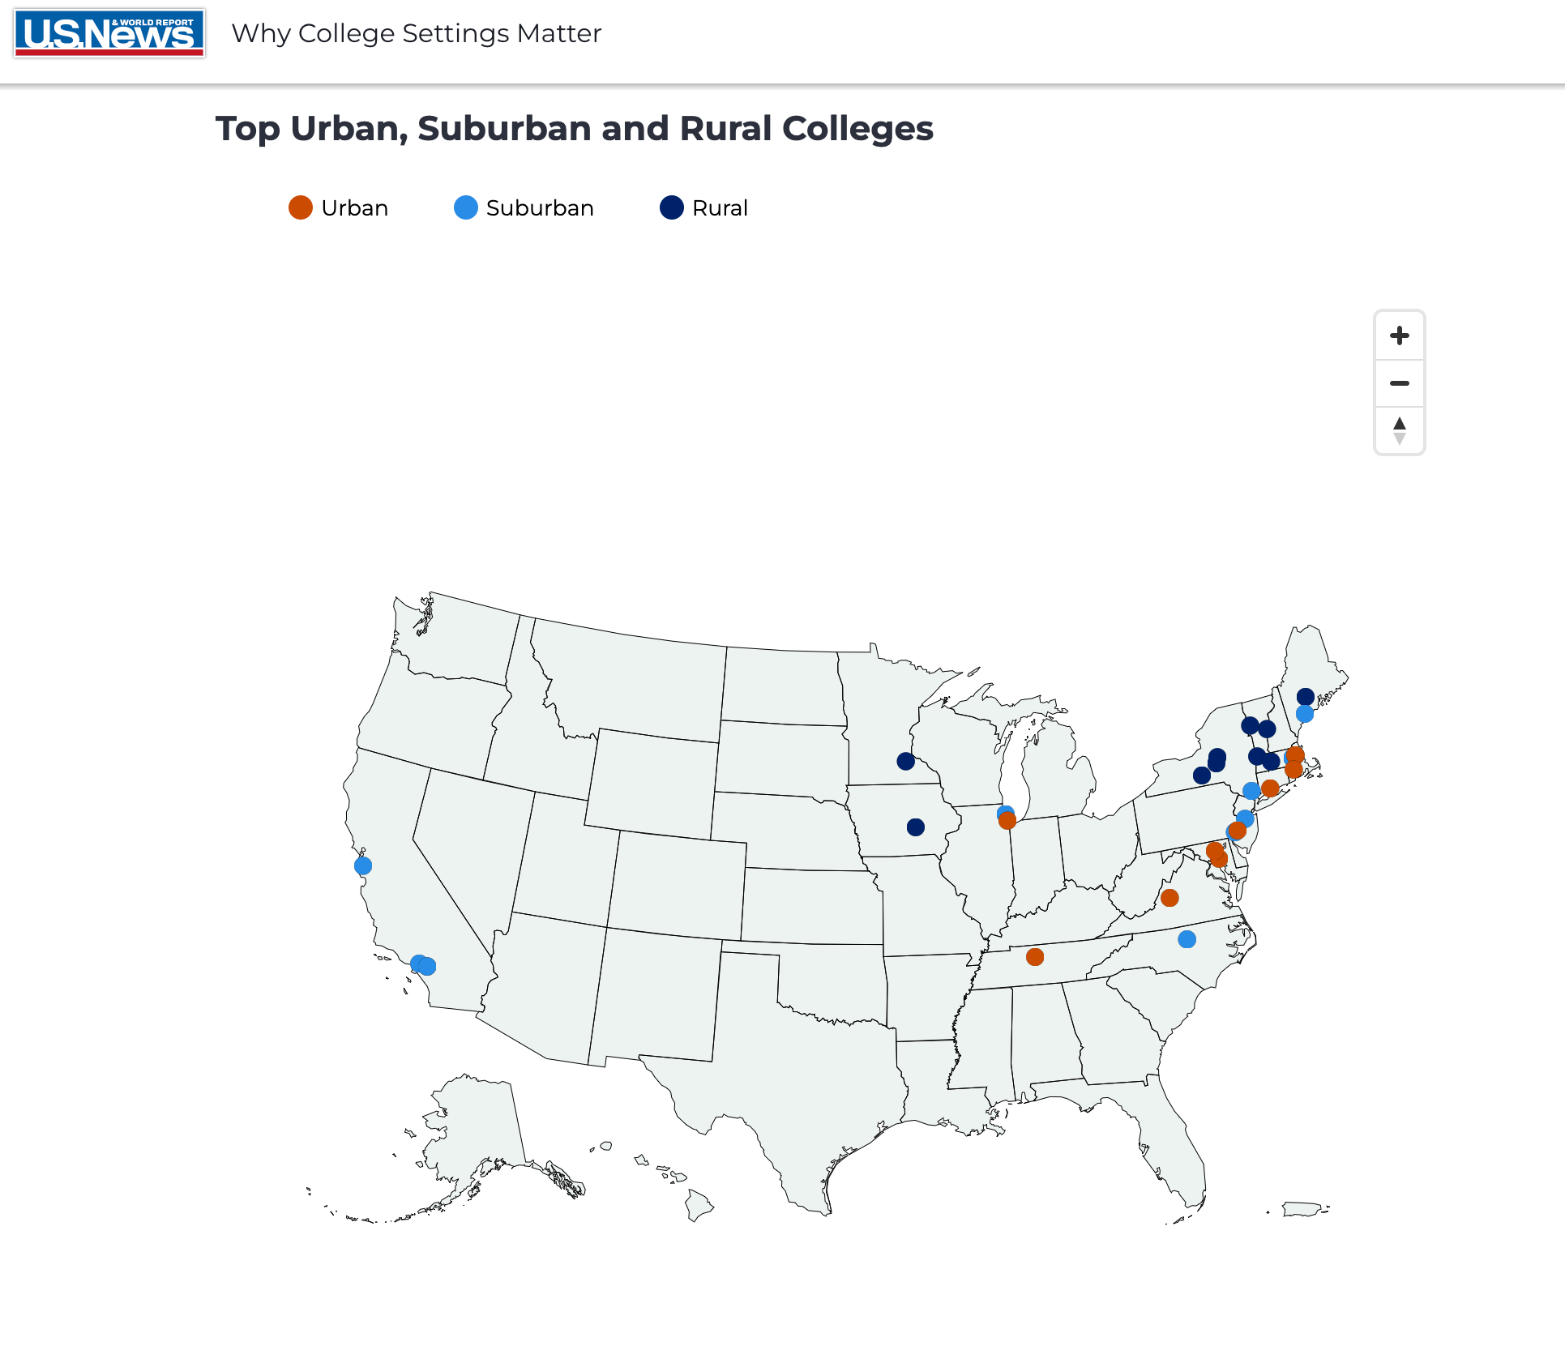The image size is (1565, 1346).
Task: Expand map details with the plus control
Action: click(x=1399, y=335)
